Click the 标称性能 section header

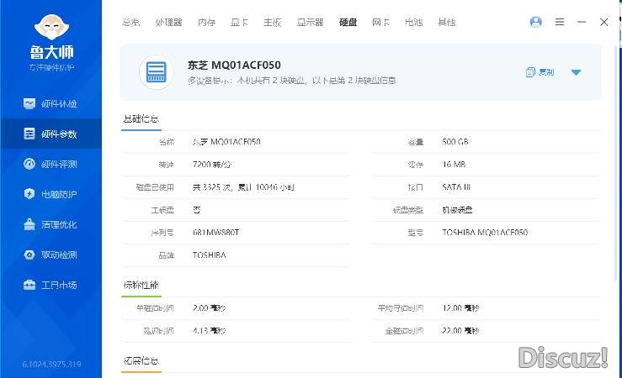tap(141, 285)
